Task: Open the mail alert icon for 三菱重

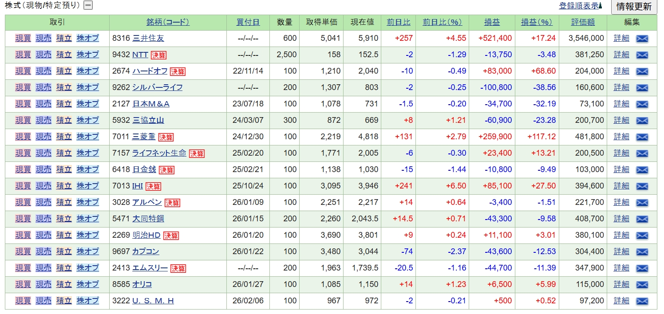Action: tap(642, 137)
